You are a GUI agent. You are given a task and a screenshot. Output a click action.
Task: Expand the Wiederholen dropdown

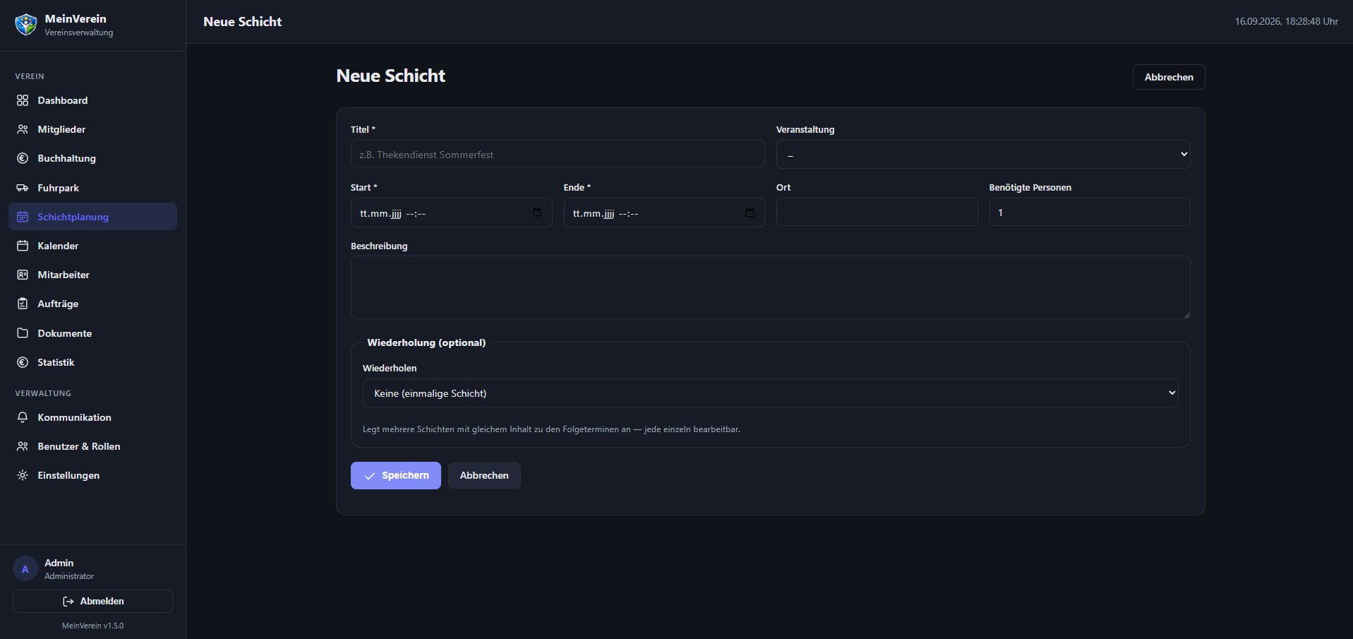point(770,393)
